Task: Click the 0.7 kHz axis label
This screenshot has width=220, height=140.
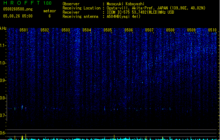Action: (x=3, y=115)
